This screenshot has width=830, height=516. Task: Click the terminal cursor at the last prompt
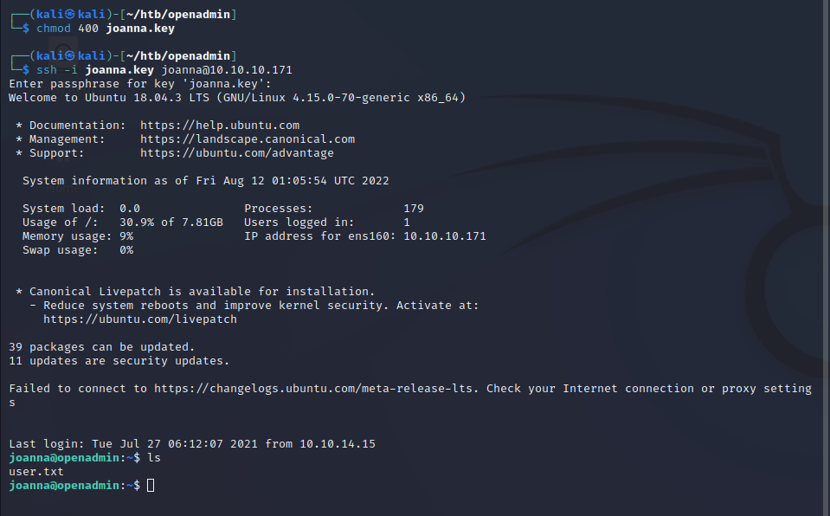tap(151, 486)
